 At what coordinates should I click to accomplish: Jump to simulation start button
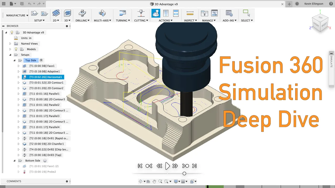(140, 166)
